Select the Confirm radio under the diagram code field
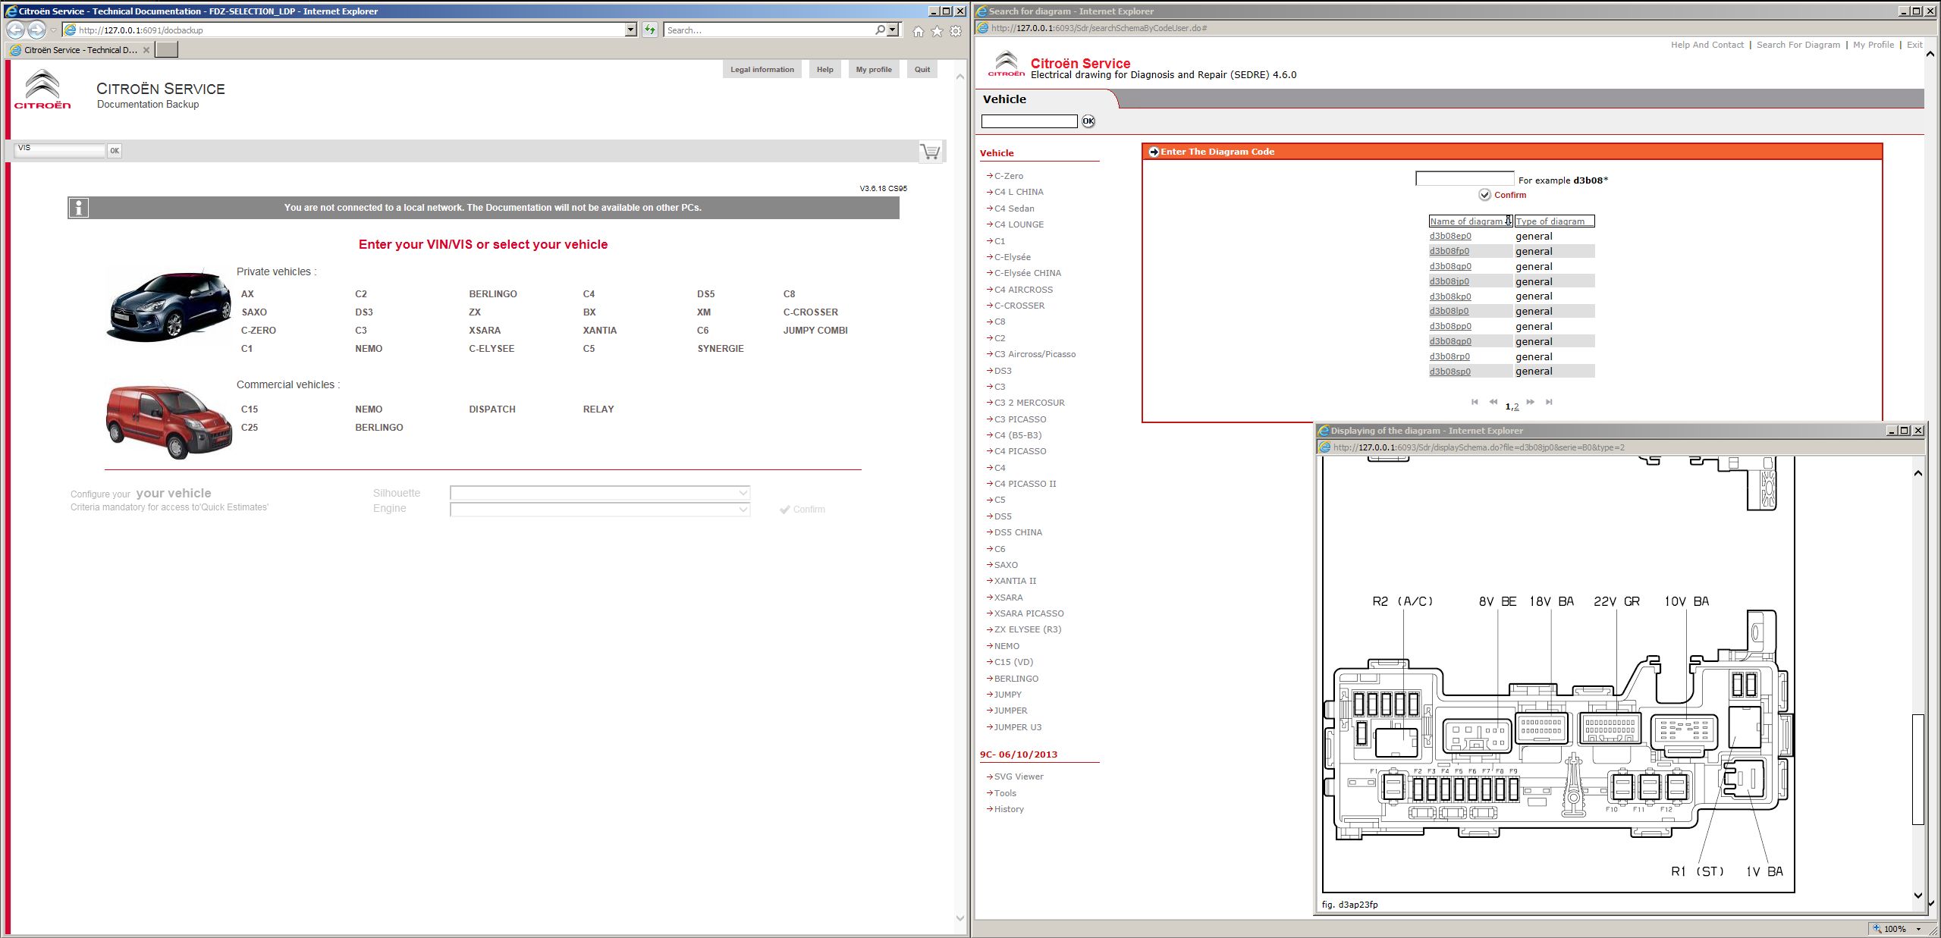The image size is (1941, 938). point(1484,195)
